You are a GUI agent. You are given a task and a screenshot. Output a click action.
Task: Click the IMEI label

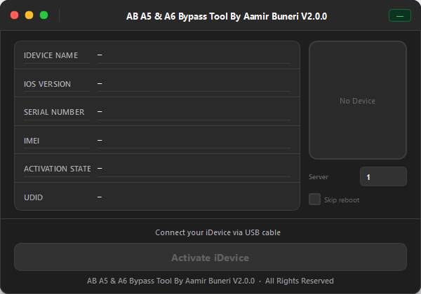click(32, 141)
